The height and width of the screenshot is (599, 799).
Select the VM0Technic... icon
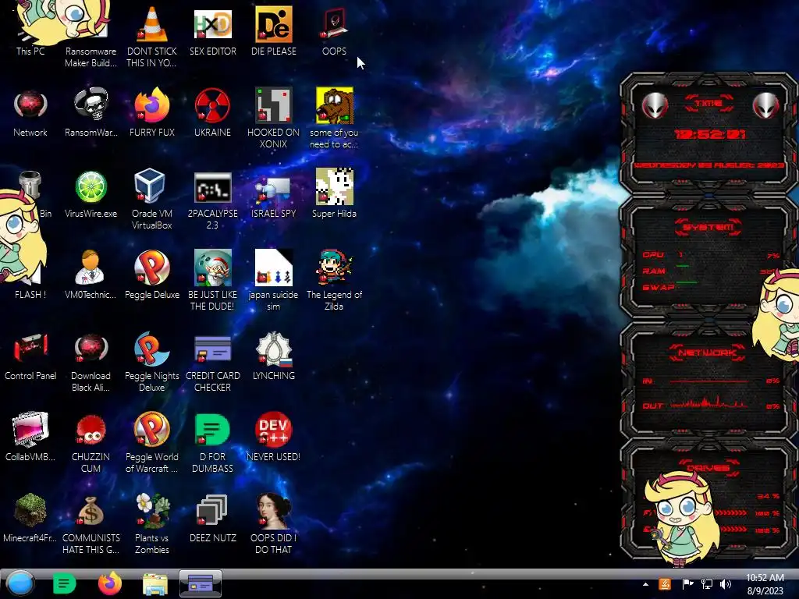coord(91,275)
